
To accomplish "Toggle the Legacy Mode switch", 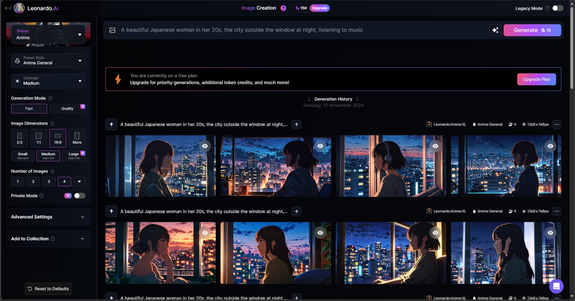I will click(x=558, y=8).
